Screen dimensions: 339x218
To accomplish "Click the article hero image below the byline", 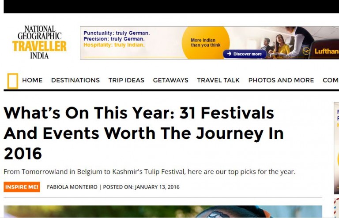I will tap(163, 211).
